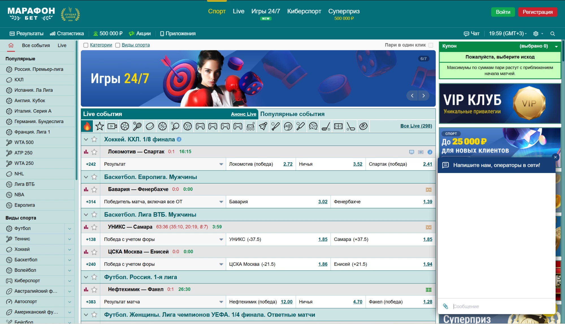This screenshot has height=324, width=565.
Task: Toggle Пари в один клик checkbox
Action: coord(431,45)
